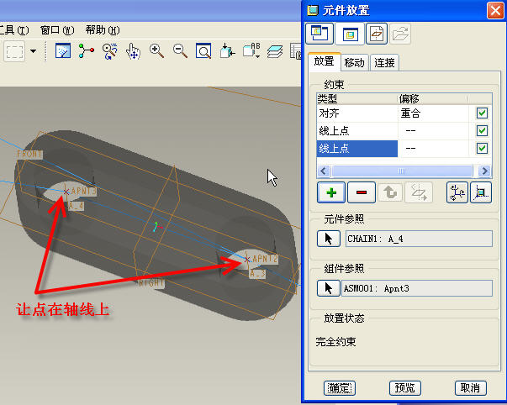Screen dimensions: 507x405
Task: Click the zoom out magnifier icon
Action: [x=179, y=51]
